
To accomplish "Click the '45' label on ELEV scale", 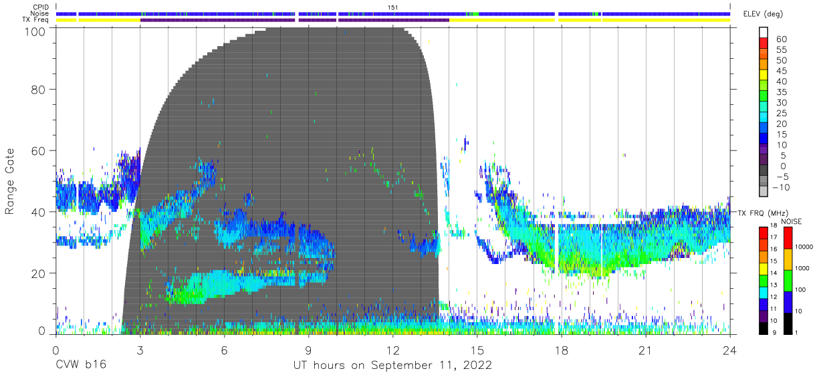I will tap(782, 72).
